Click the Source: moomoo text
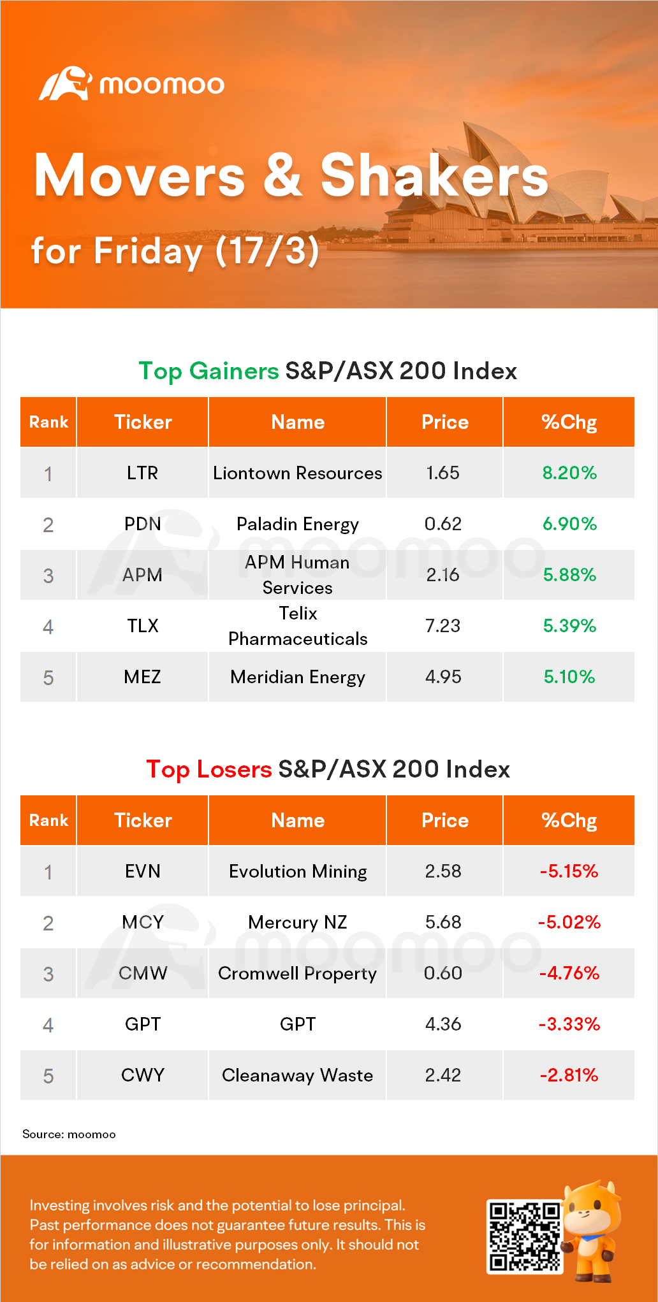The image size is (658, 1302). pos(69,1134)
